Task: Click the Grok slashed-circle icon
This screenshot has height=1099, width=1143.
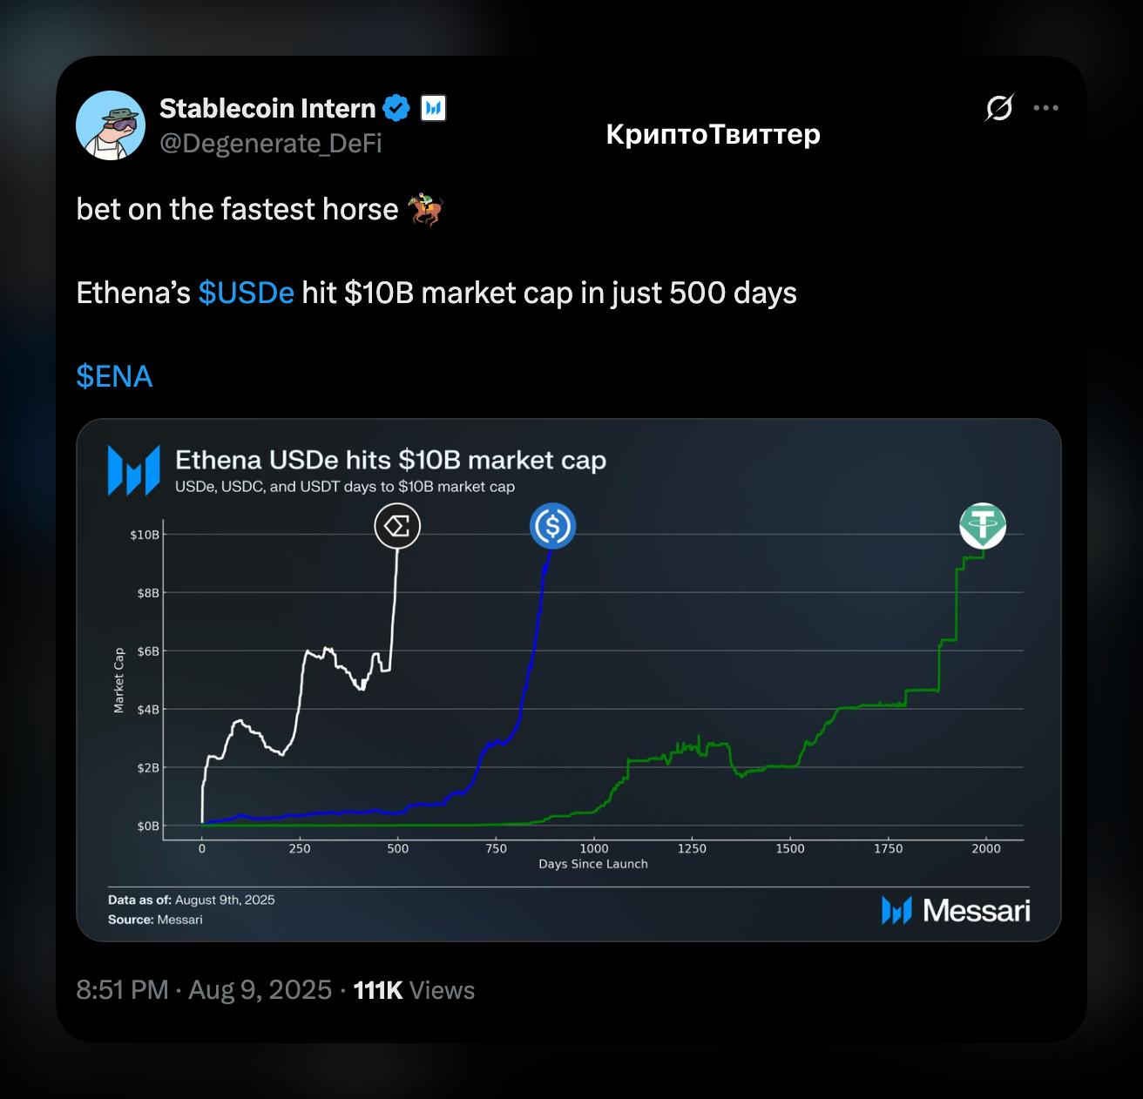Action: tap(999, 108)
